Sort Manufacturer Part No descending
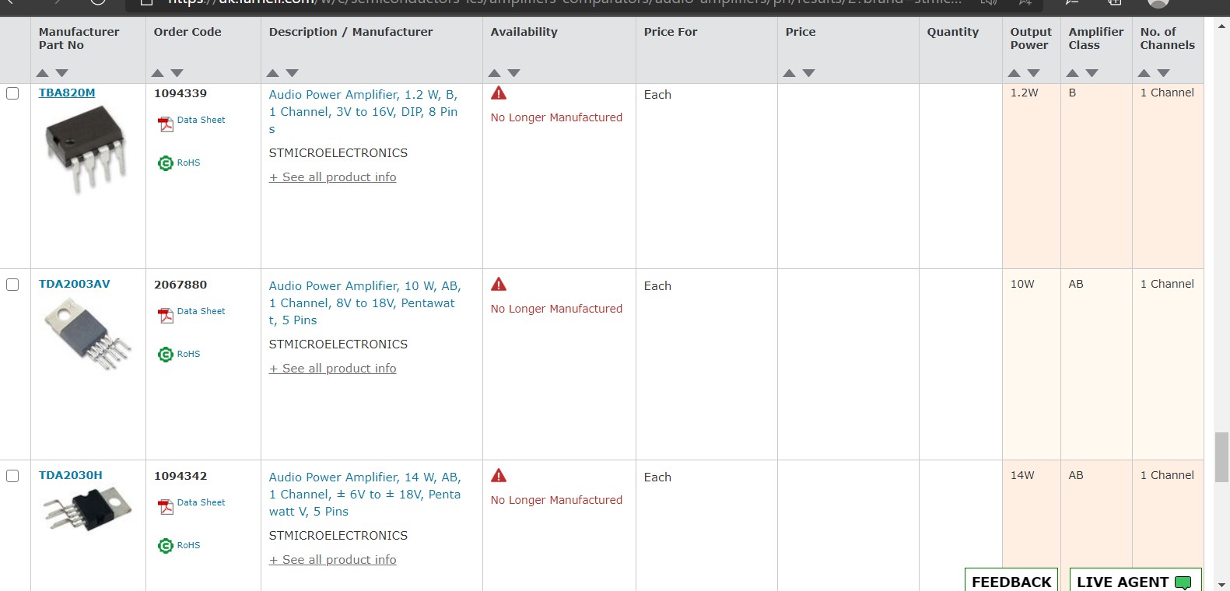This screenshot has width=1230, height=591. 62,73
